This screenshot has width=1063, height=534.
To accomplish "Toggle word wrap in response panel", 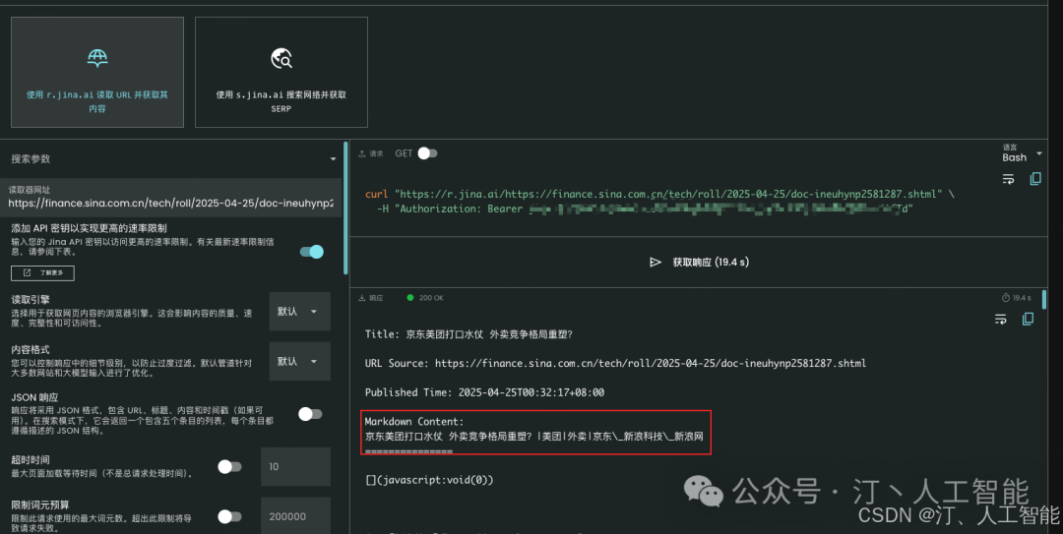I will tap(1001, 320).
